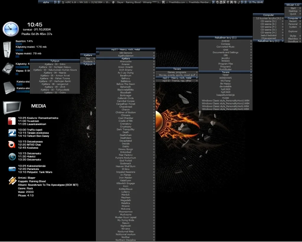
Task: Click the blue analog clock icon
Action: point(10,29)
